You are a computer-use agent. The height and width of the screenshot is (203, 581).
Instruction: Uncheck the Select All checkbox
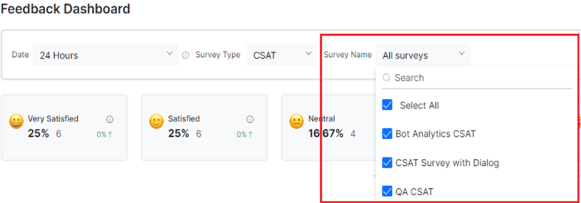point(387,105)
